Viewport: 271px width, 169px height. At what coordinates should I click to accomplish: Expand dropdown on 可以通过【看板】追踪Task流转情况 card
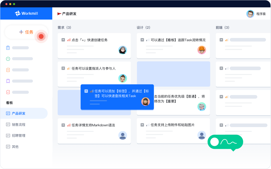pos(142,40)
